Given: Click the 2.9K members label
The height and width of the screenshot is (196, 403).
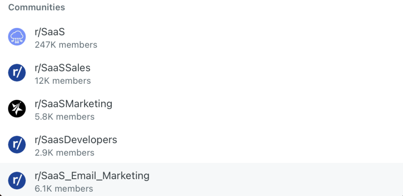Looking at the screenshot, I should click(65, 152).
